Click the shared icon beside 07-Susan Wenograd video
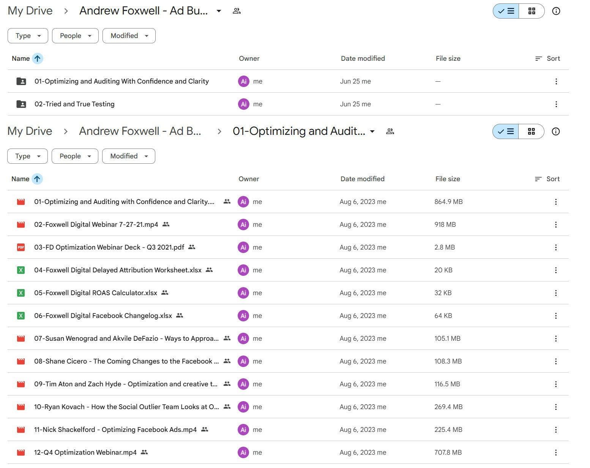 pos(227,338)
